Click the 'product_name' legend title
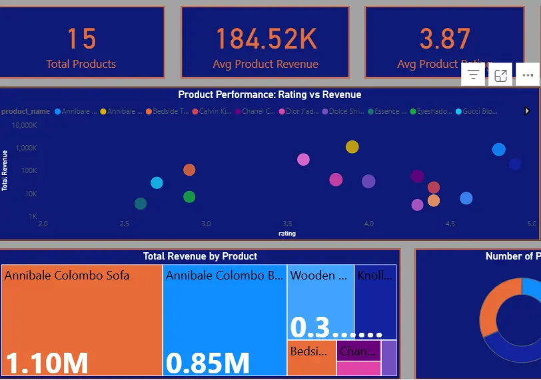 pos(25,111)
